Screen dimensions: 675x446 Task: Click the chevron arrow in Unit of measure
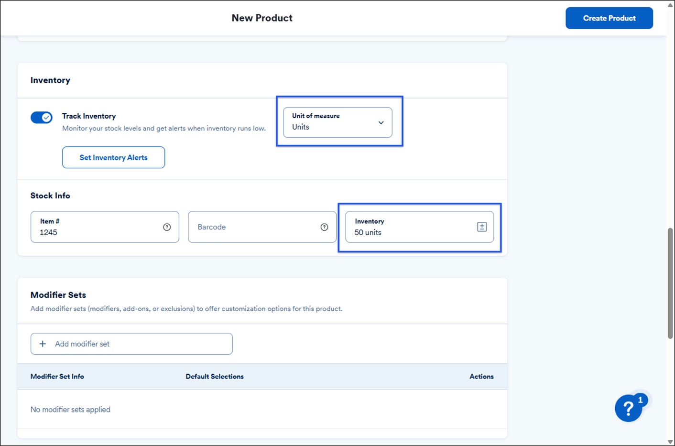[381, 122]
